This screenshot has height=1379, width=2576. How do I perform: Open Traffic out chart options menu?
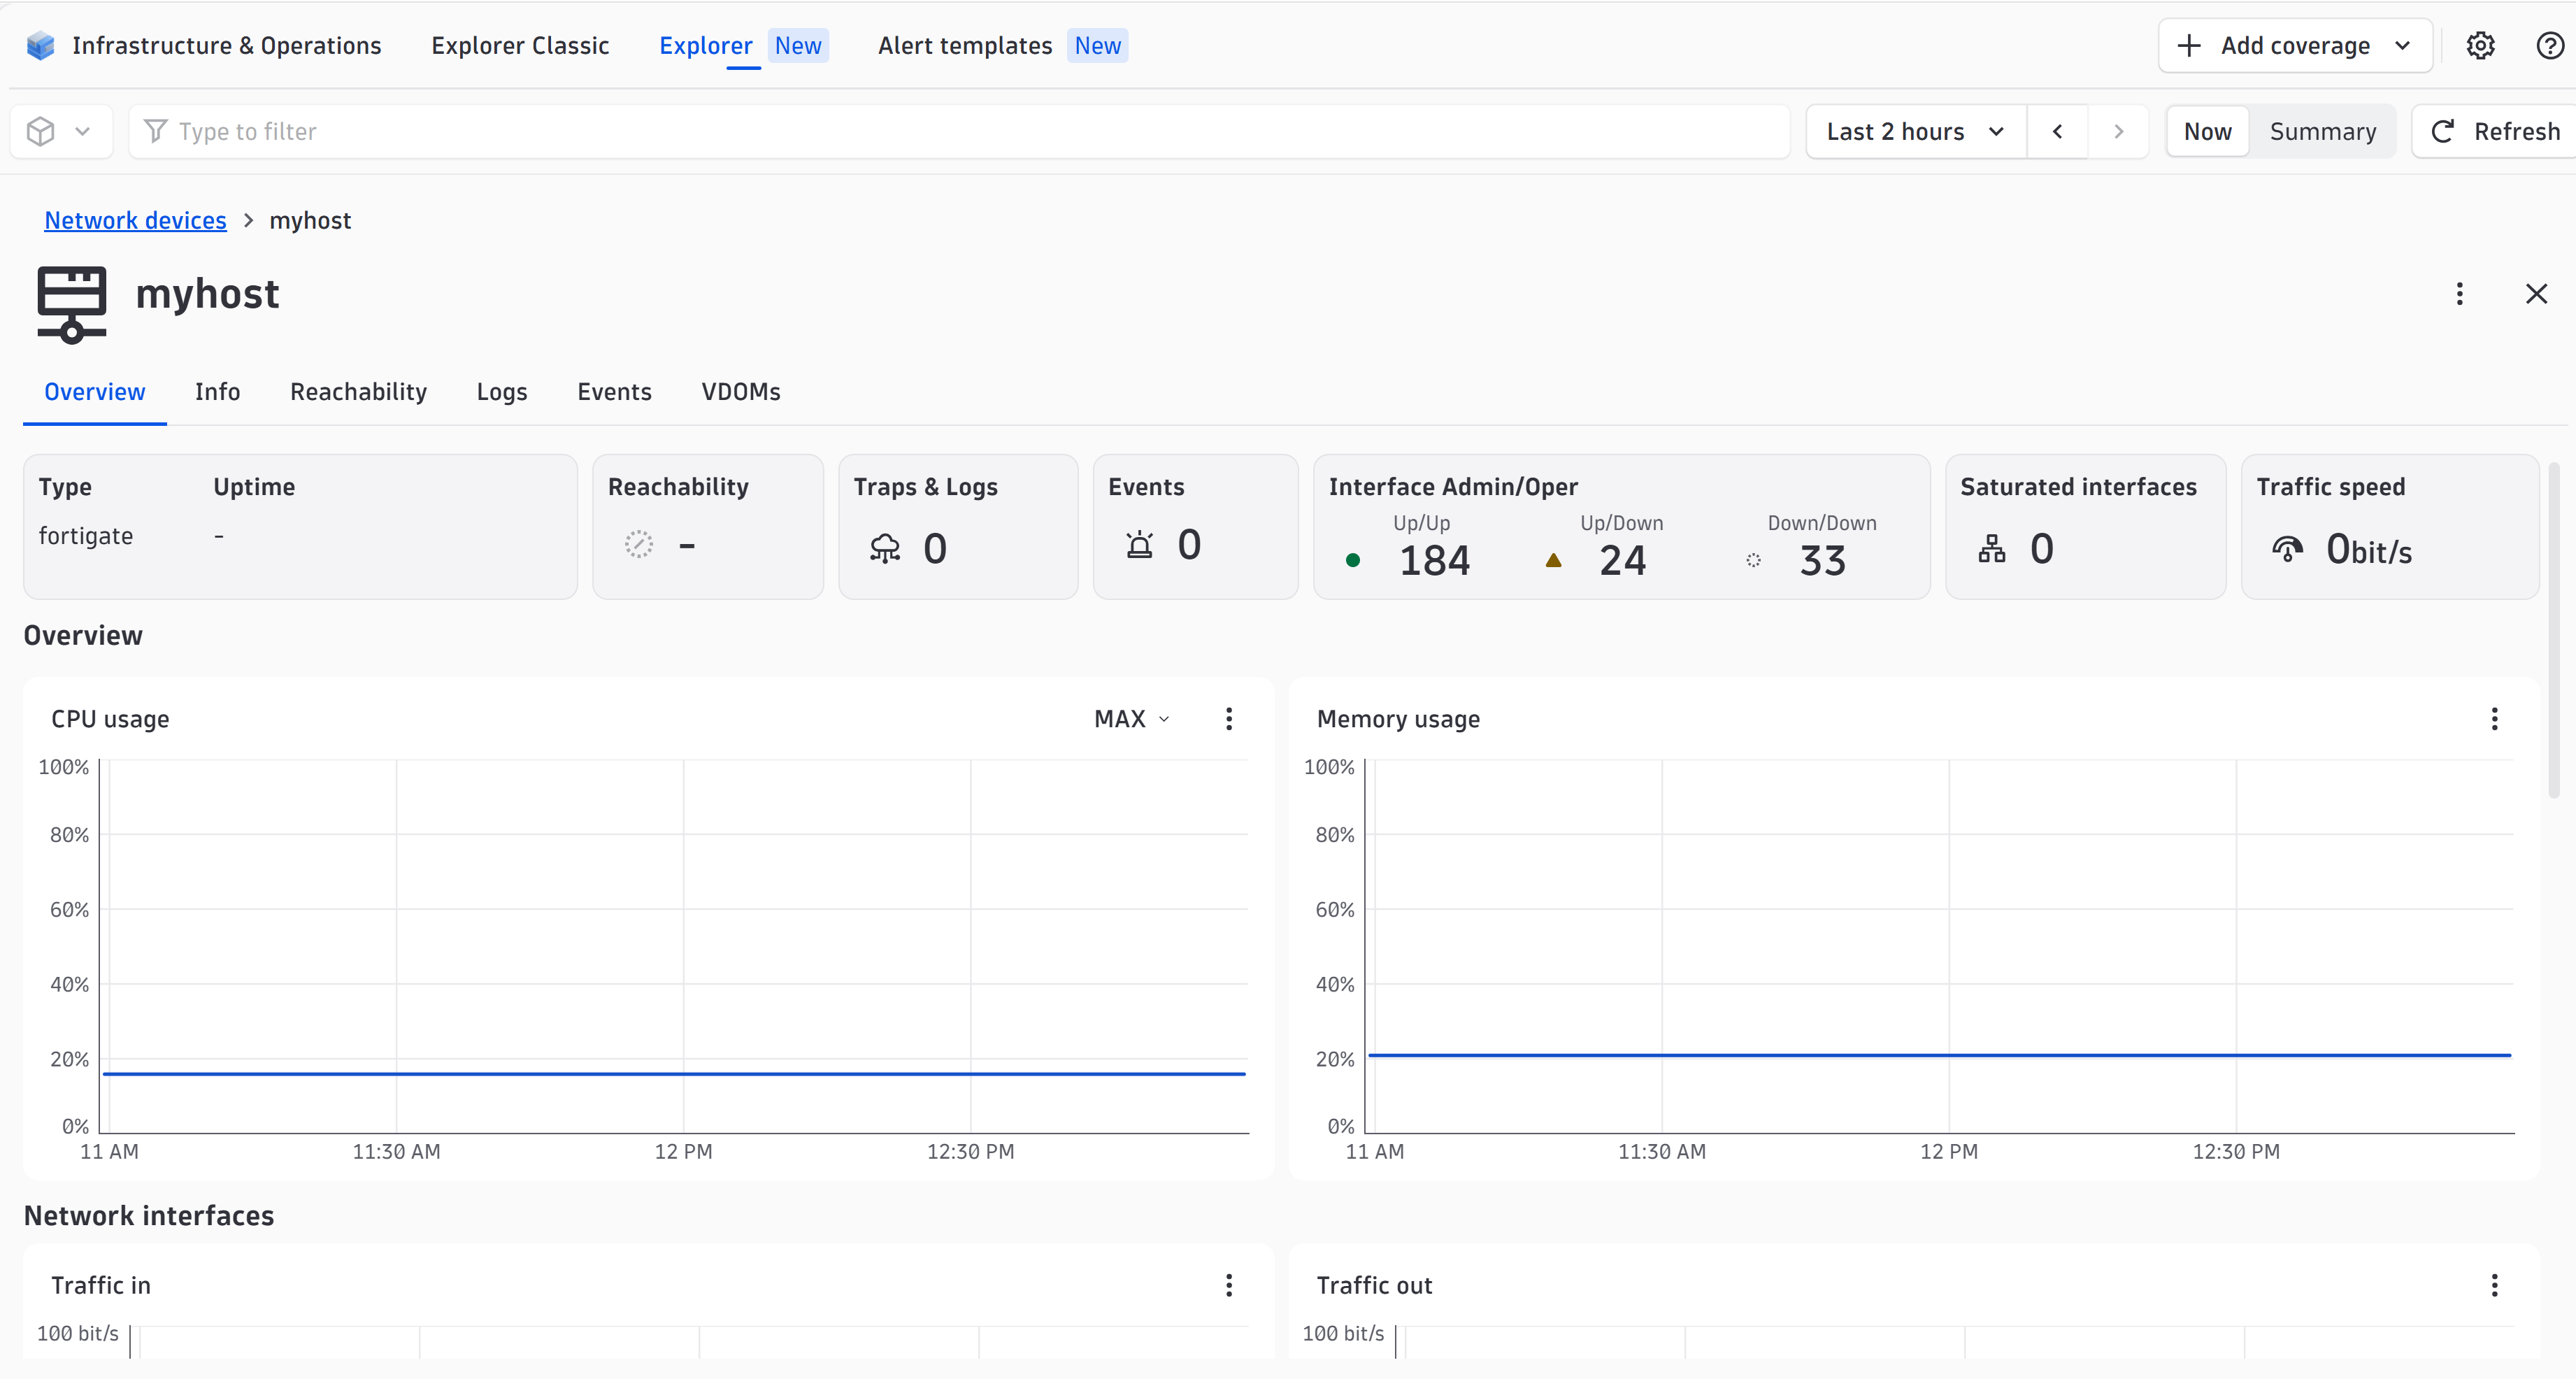coord(2494,1285)
